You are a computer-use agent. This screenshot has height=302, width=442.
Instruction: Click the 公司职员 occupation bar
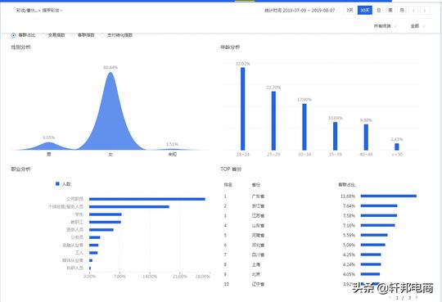click(x=147, y=199)
